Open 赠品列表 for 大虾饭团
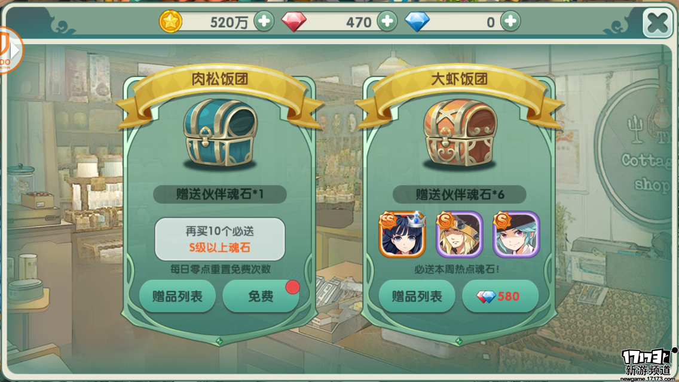 tap(417, 296)
